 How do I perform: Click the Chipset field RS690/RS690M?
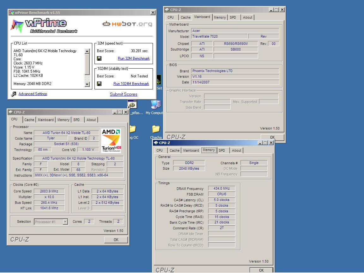point(236,44)
